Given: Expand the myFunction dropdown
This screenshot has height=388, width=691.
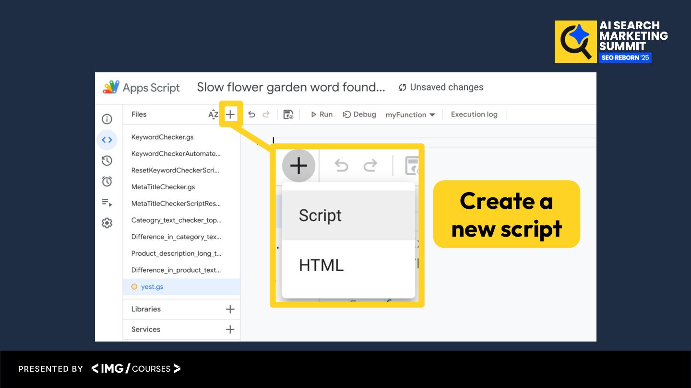Looking at the screenshot, I should click(x=410, y=115).
